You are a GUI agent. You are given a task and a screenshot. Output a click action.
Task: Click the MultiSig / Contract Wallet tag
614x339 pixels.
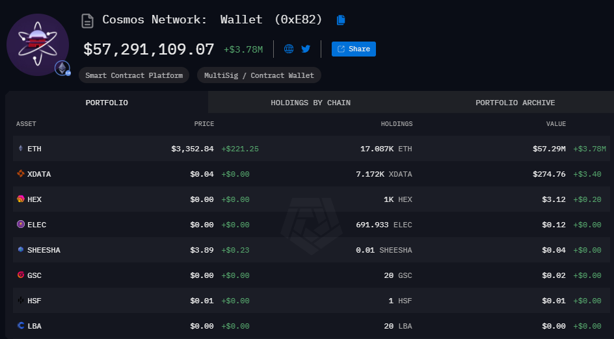(x=259, y=75)
